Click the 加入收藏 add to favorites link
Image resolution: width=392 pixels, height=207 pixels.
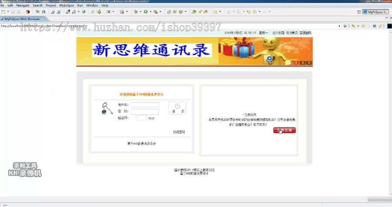click(x=278, y=33)
